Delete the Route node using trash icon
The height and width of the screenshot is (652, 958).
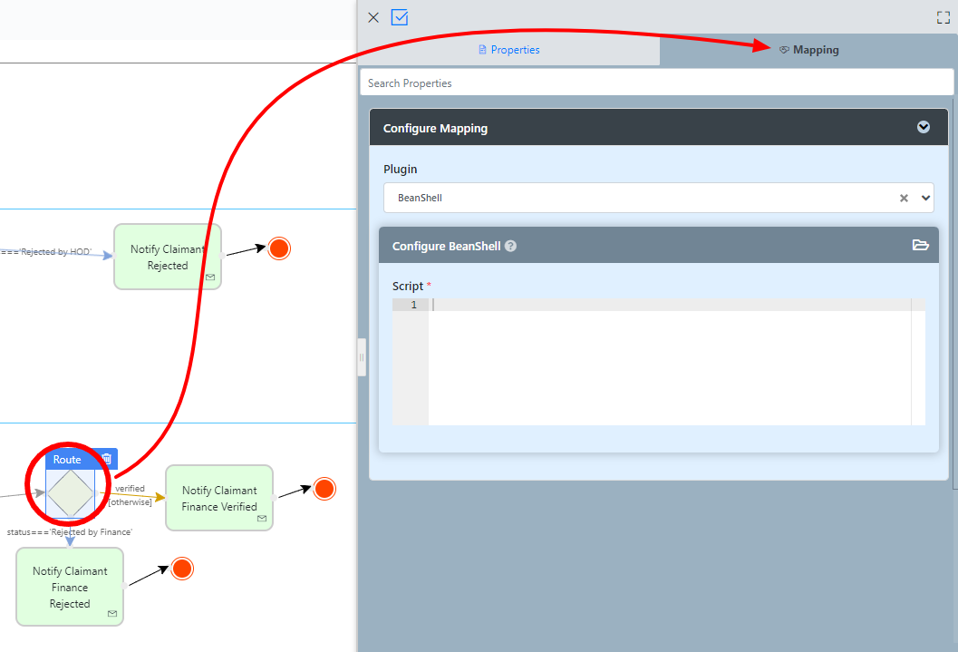[106, 460]
